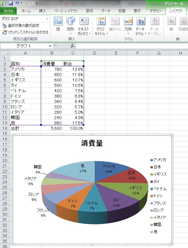Expand the グラフ エリア chart element dropdown
Image resolution: width=188 pixels, height=248 pixels.
[47, 19]
